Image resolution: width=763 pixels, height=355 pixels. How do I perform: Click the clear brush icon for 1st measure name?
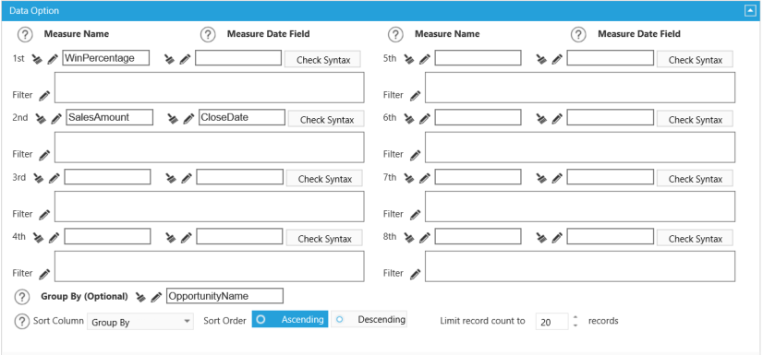tap(38, 59)
